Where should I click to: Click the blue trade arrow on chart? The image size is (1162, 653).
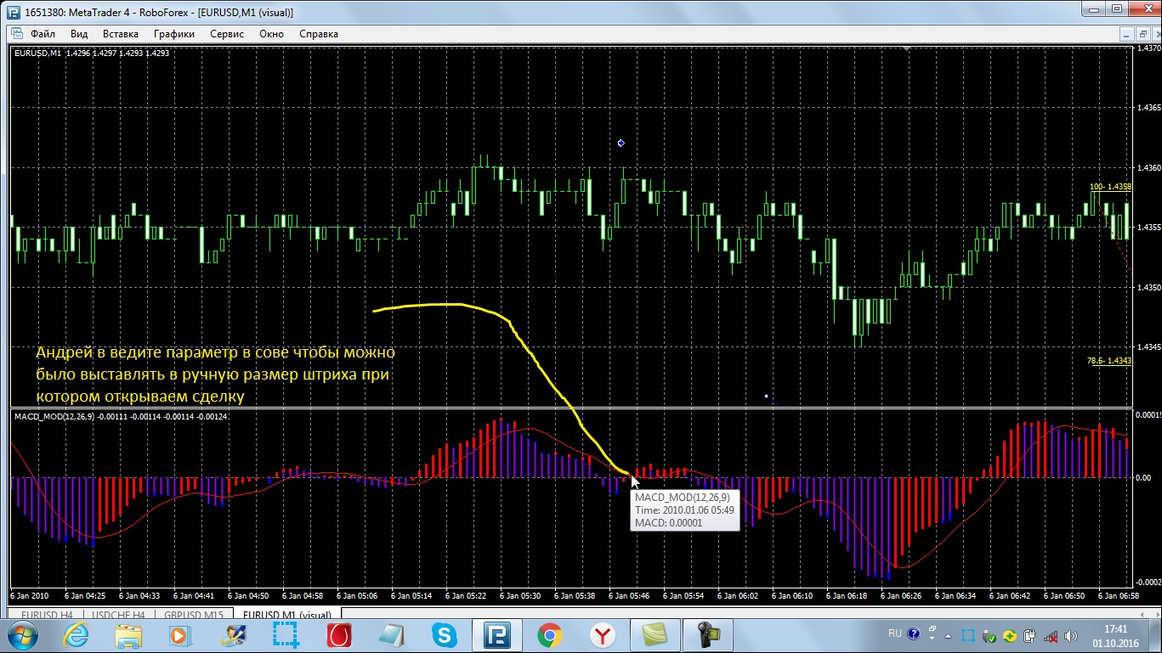621,144
